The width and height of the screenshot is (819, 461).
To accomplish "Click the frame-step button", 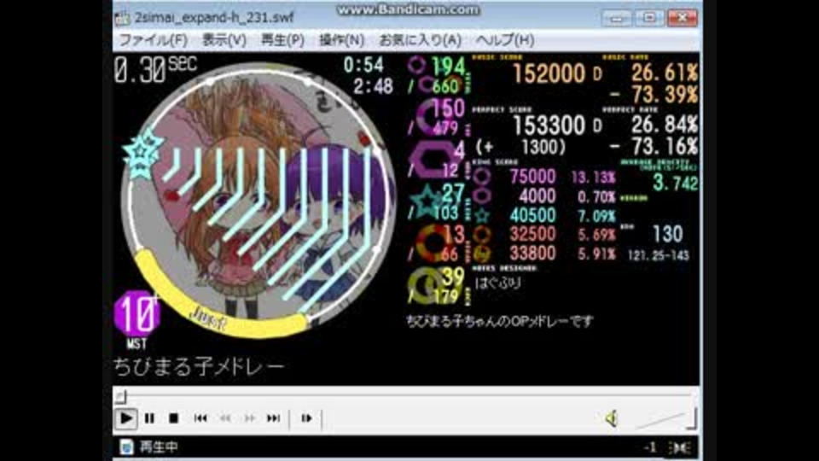I will tap(306, 418).
